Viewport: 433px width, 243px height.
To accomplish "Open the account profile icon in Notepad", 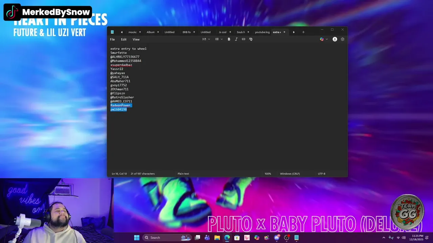I will coord(335,39).
